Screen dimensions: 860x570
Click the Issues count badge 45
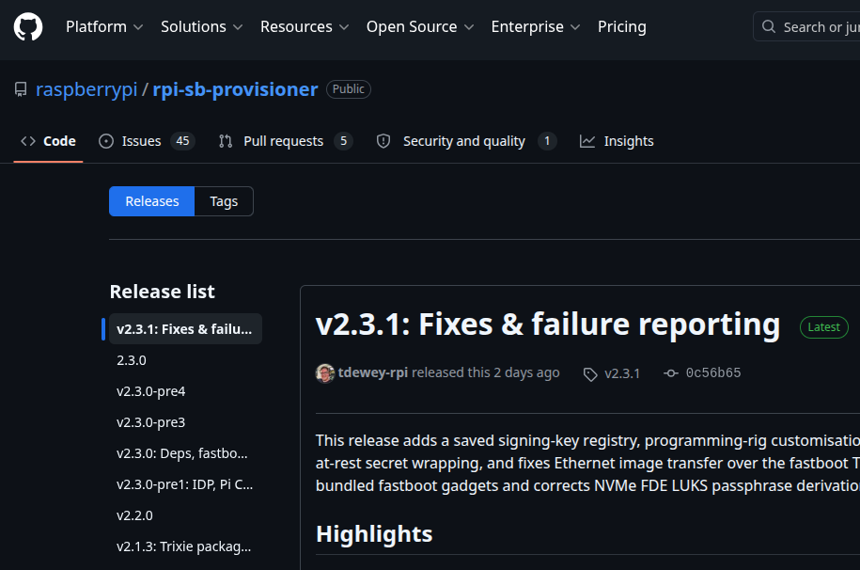coord(182,141)
